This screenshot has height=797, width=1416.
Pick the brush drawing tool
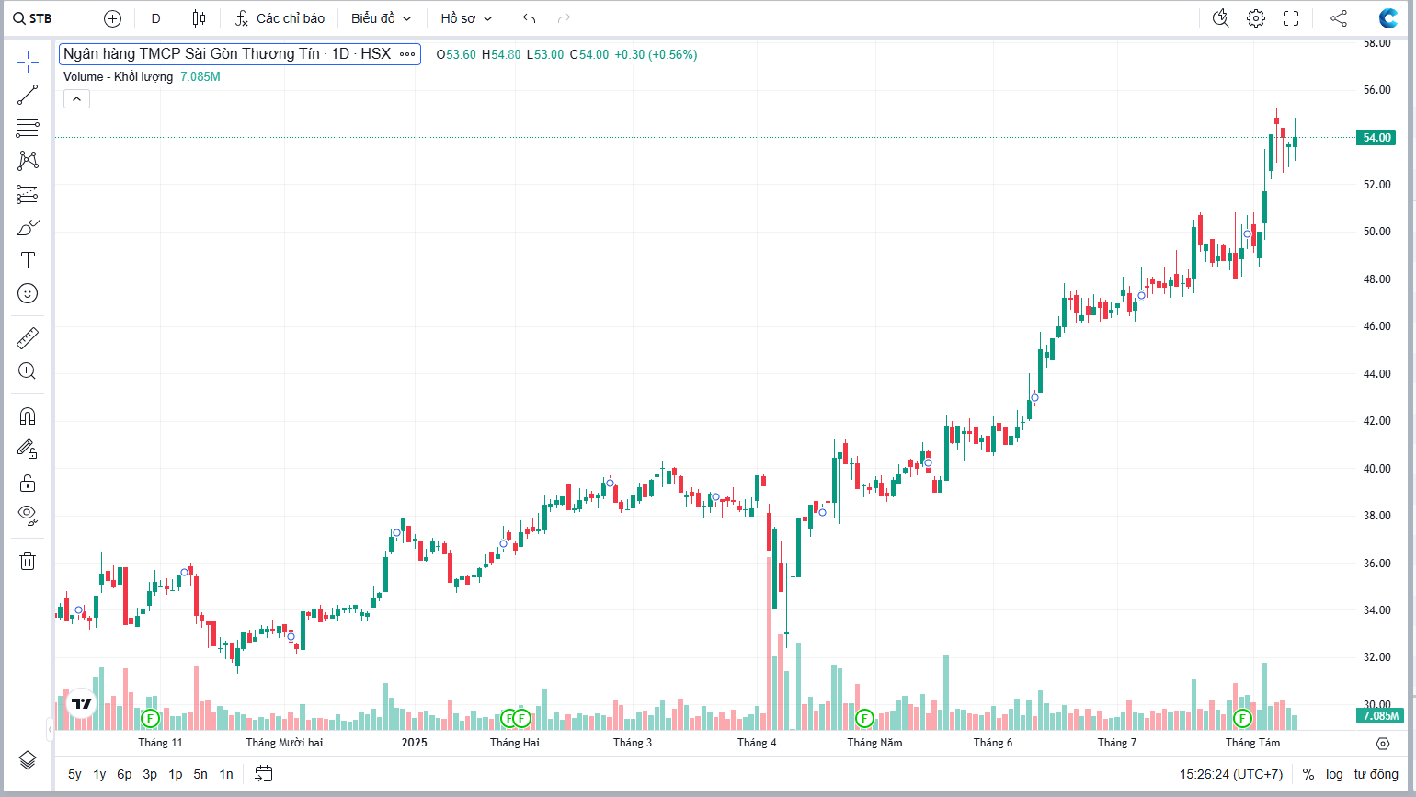(x=28, y=227)
